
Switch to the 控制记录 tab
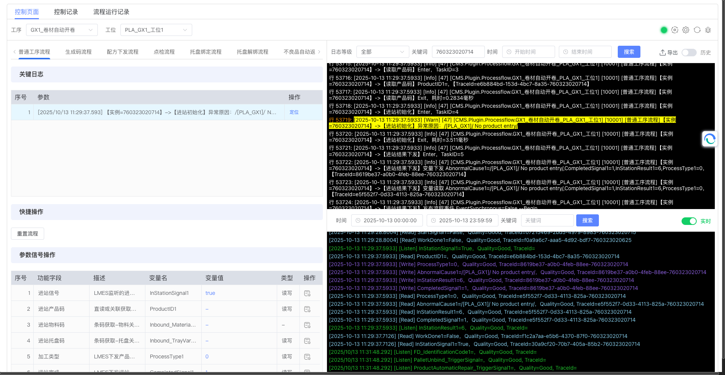point(66,12)
